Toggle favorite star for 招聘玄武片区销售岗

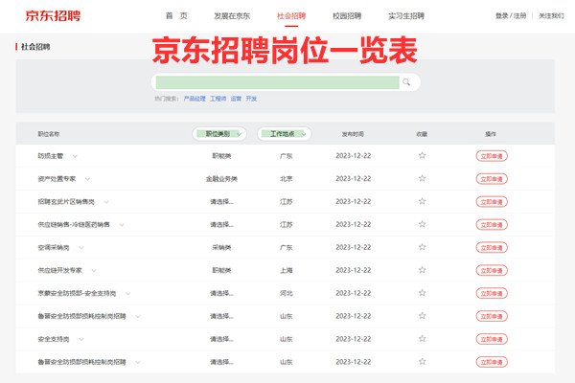(422, 202)
